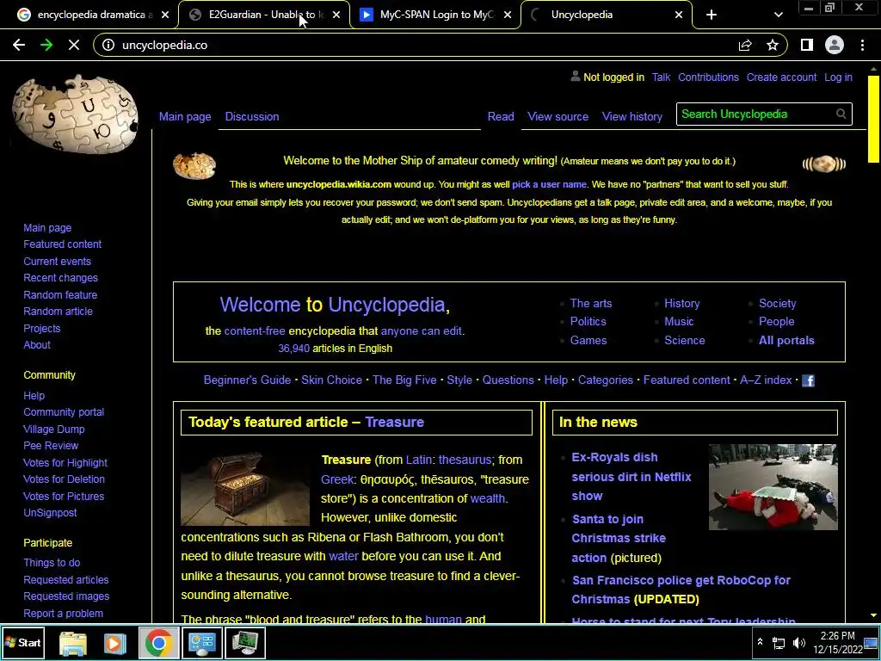881x661 pixels.
Task: Open the Santa strike news photo
Action: click(773, 487)
